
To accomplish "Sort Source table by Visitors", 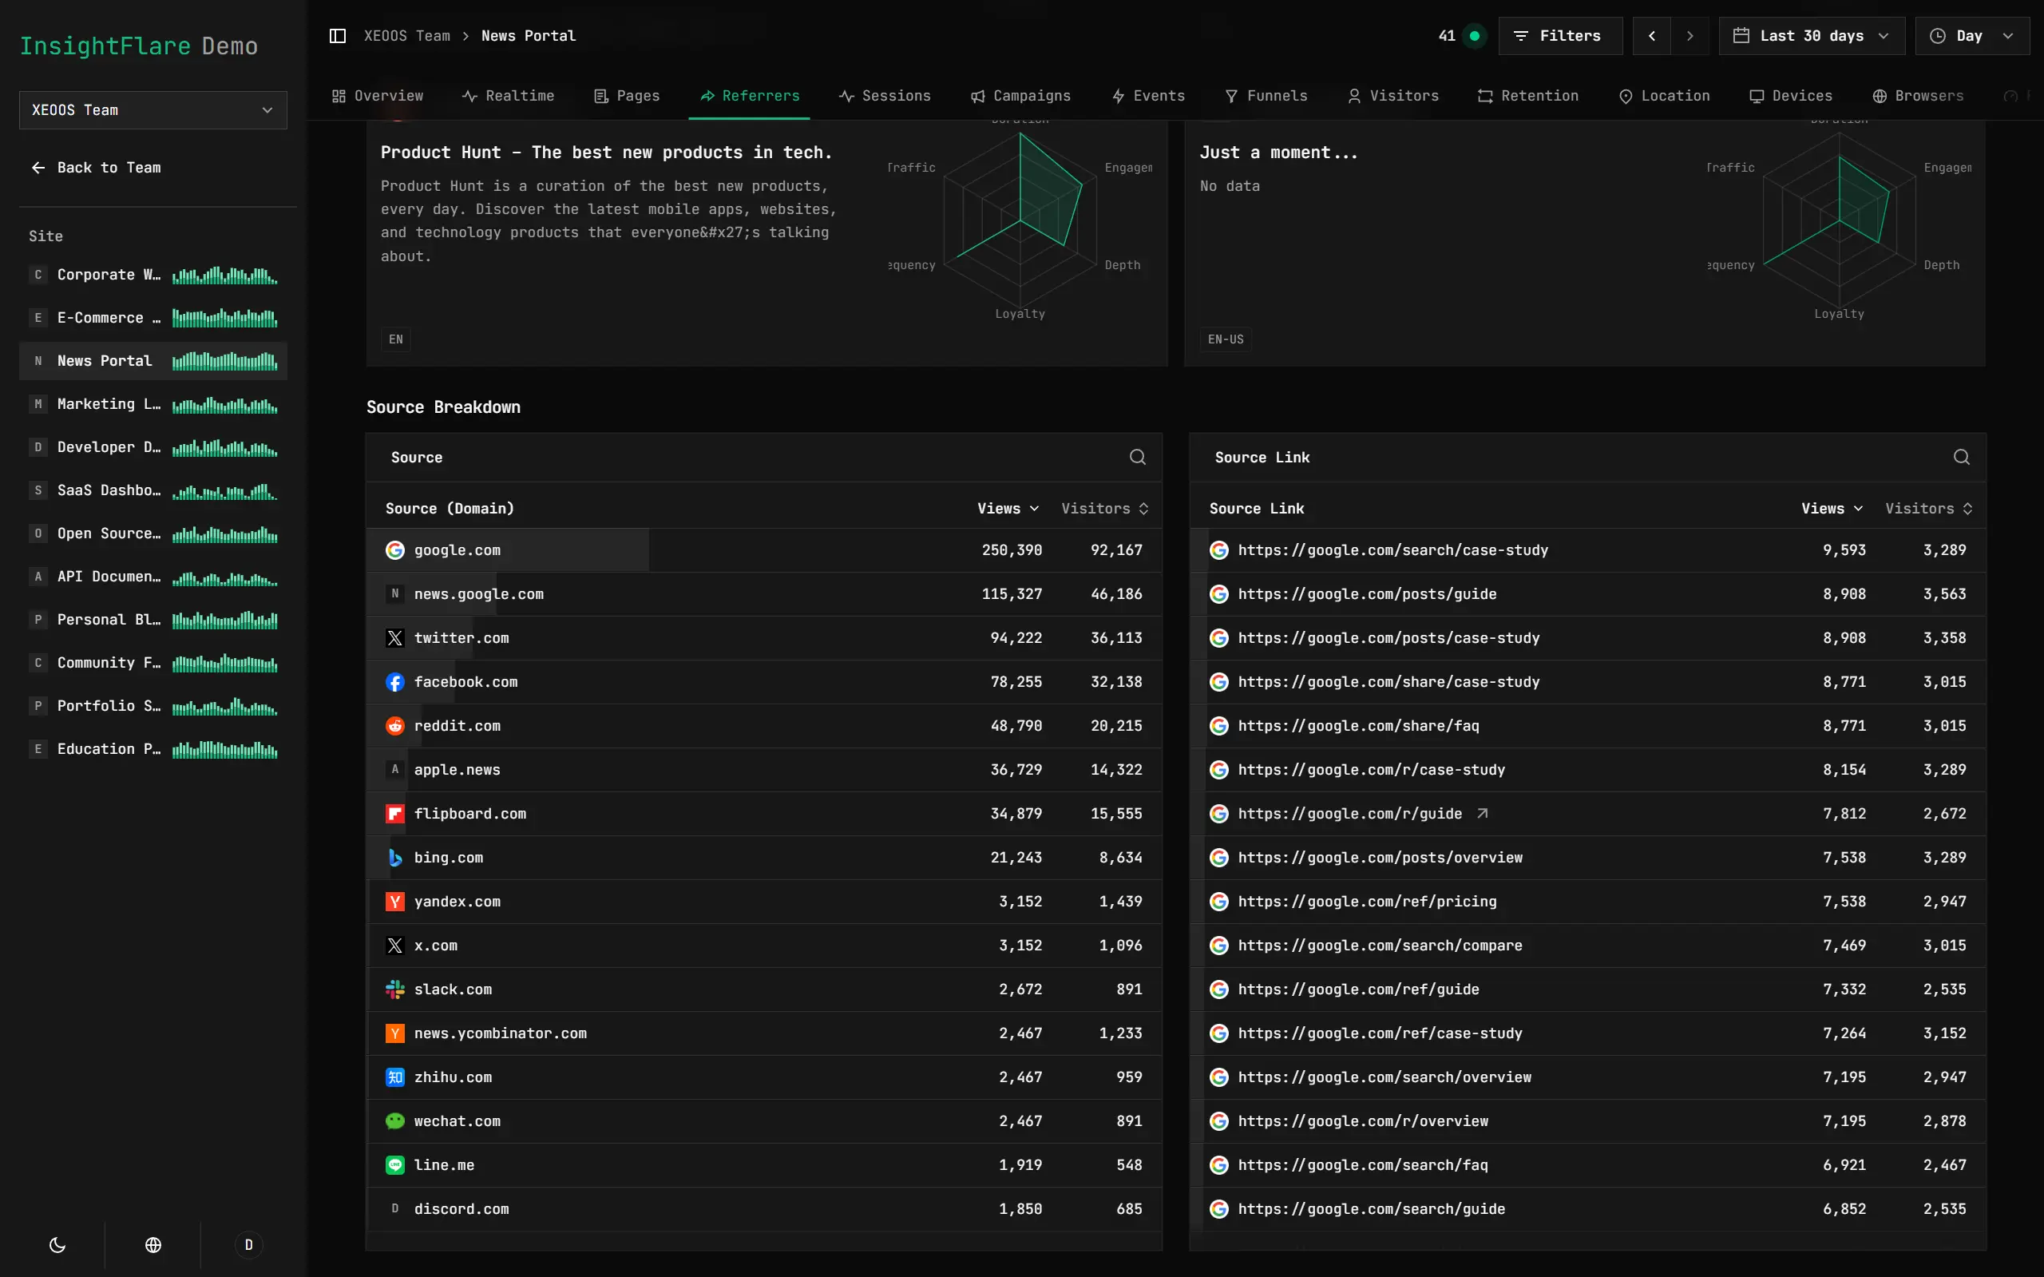I will click(x=1104, y=509).
